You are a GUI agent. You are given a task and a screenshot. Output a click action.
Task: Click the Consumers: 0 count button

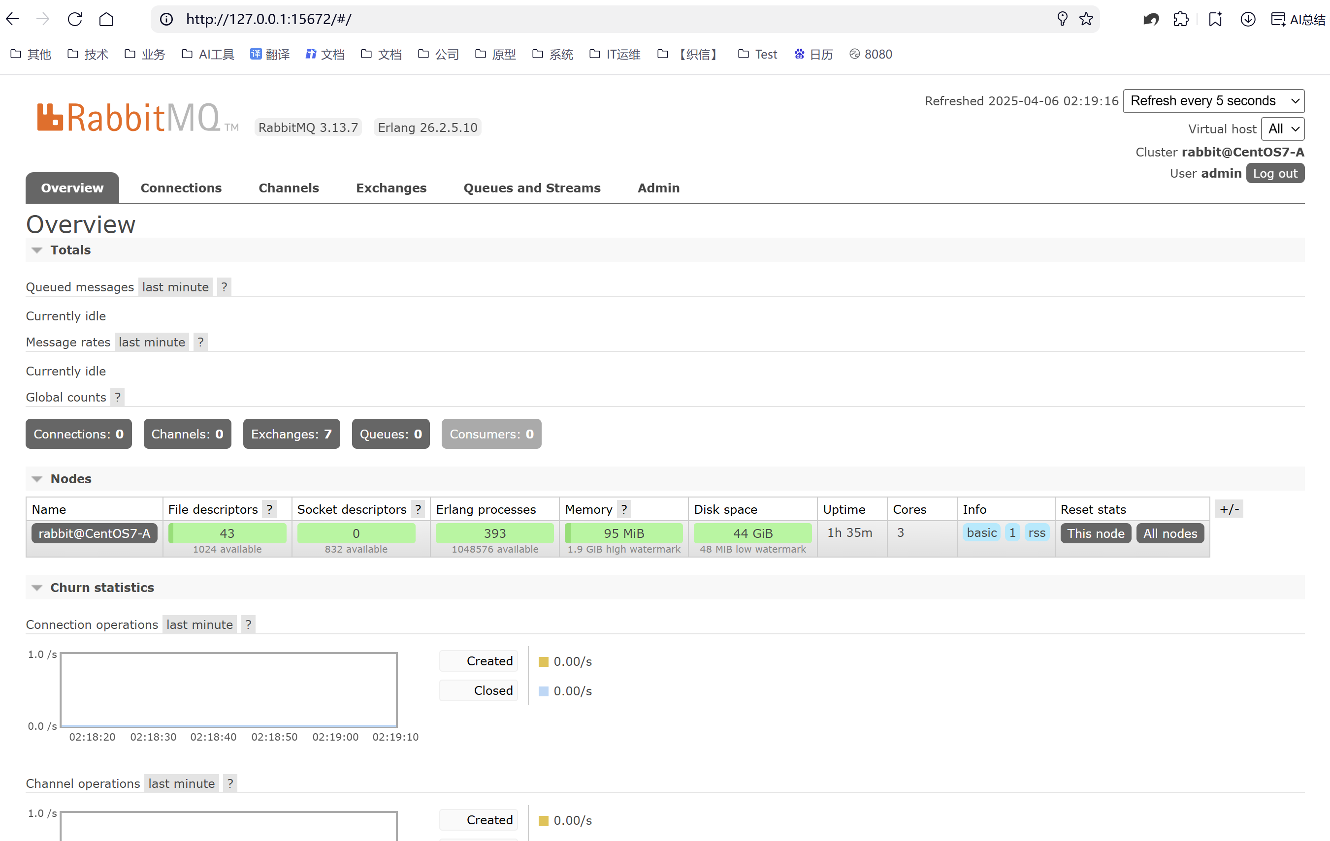(x=491, y=434)
